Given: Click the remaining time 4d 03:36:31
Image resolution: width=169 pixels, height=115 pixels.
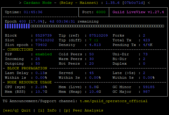Looking at the screenshot, I should [62, 21].
